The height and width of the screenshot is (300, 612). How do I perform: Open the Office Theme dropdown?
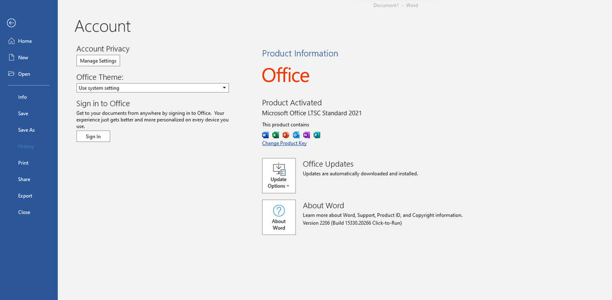pos(152,88)
